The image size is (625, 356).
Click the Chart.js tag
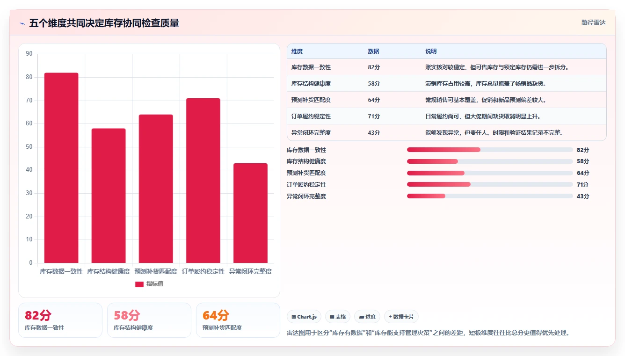coord(304,317)
